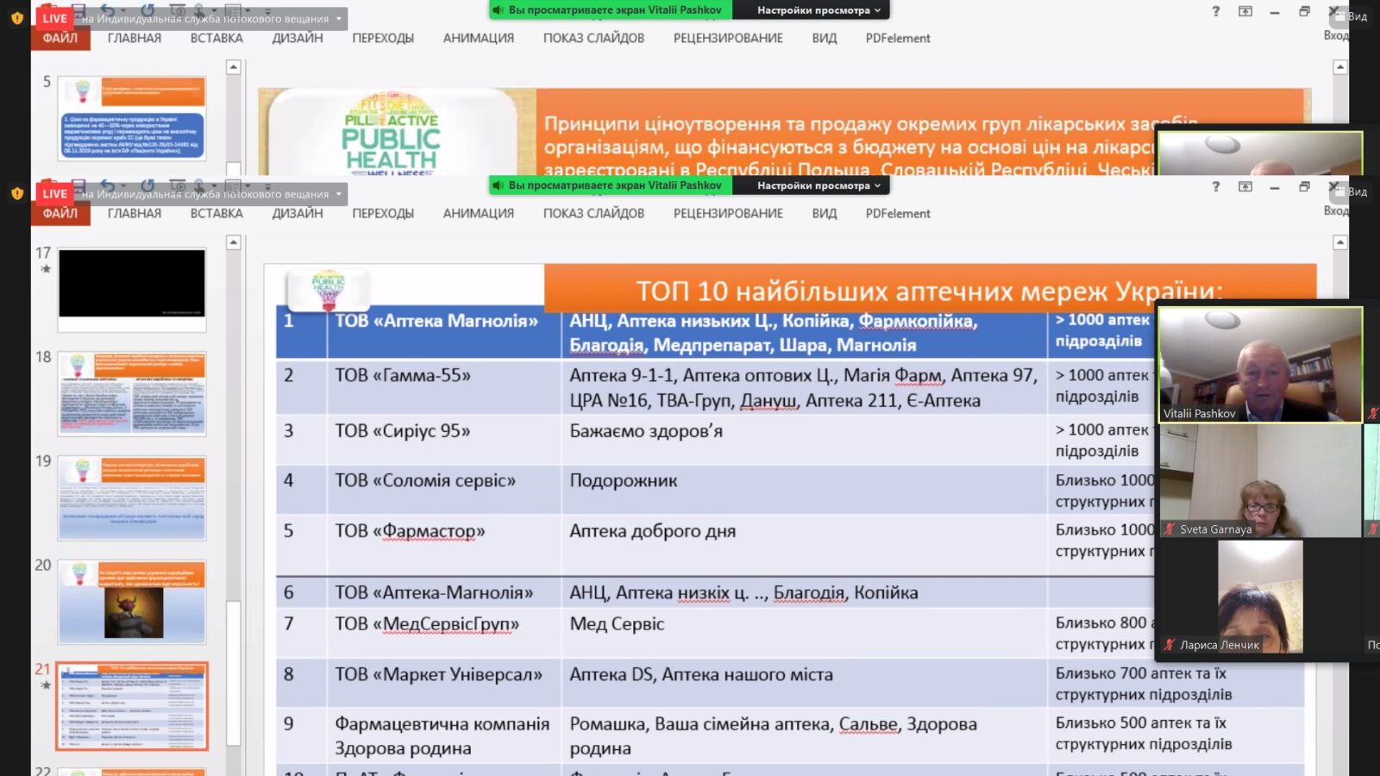Screen dimensions: 1380x776
Task: Switch to ПОКАЗ СЛАЙДОВ tab in lower window
Action: [x=593, y=213]
